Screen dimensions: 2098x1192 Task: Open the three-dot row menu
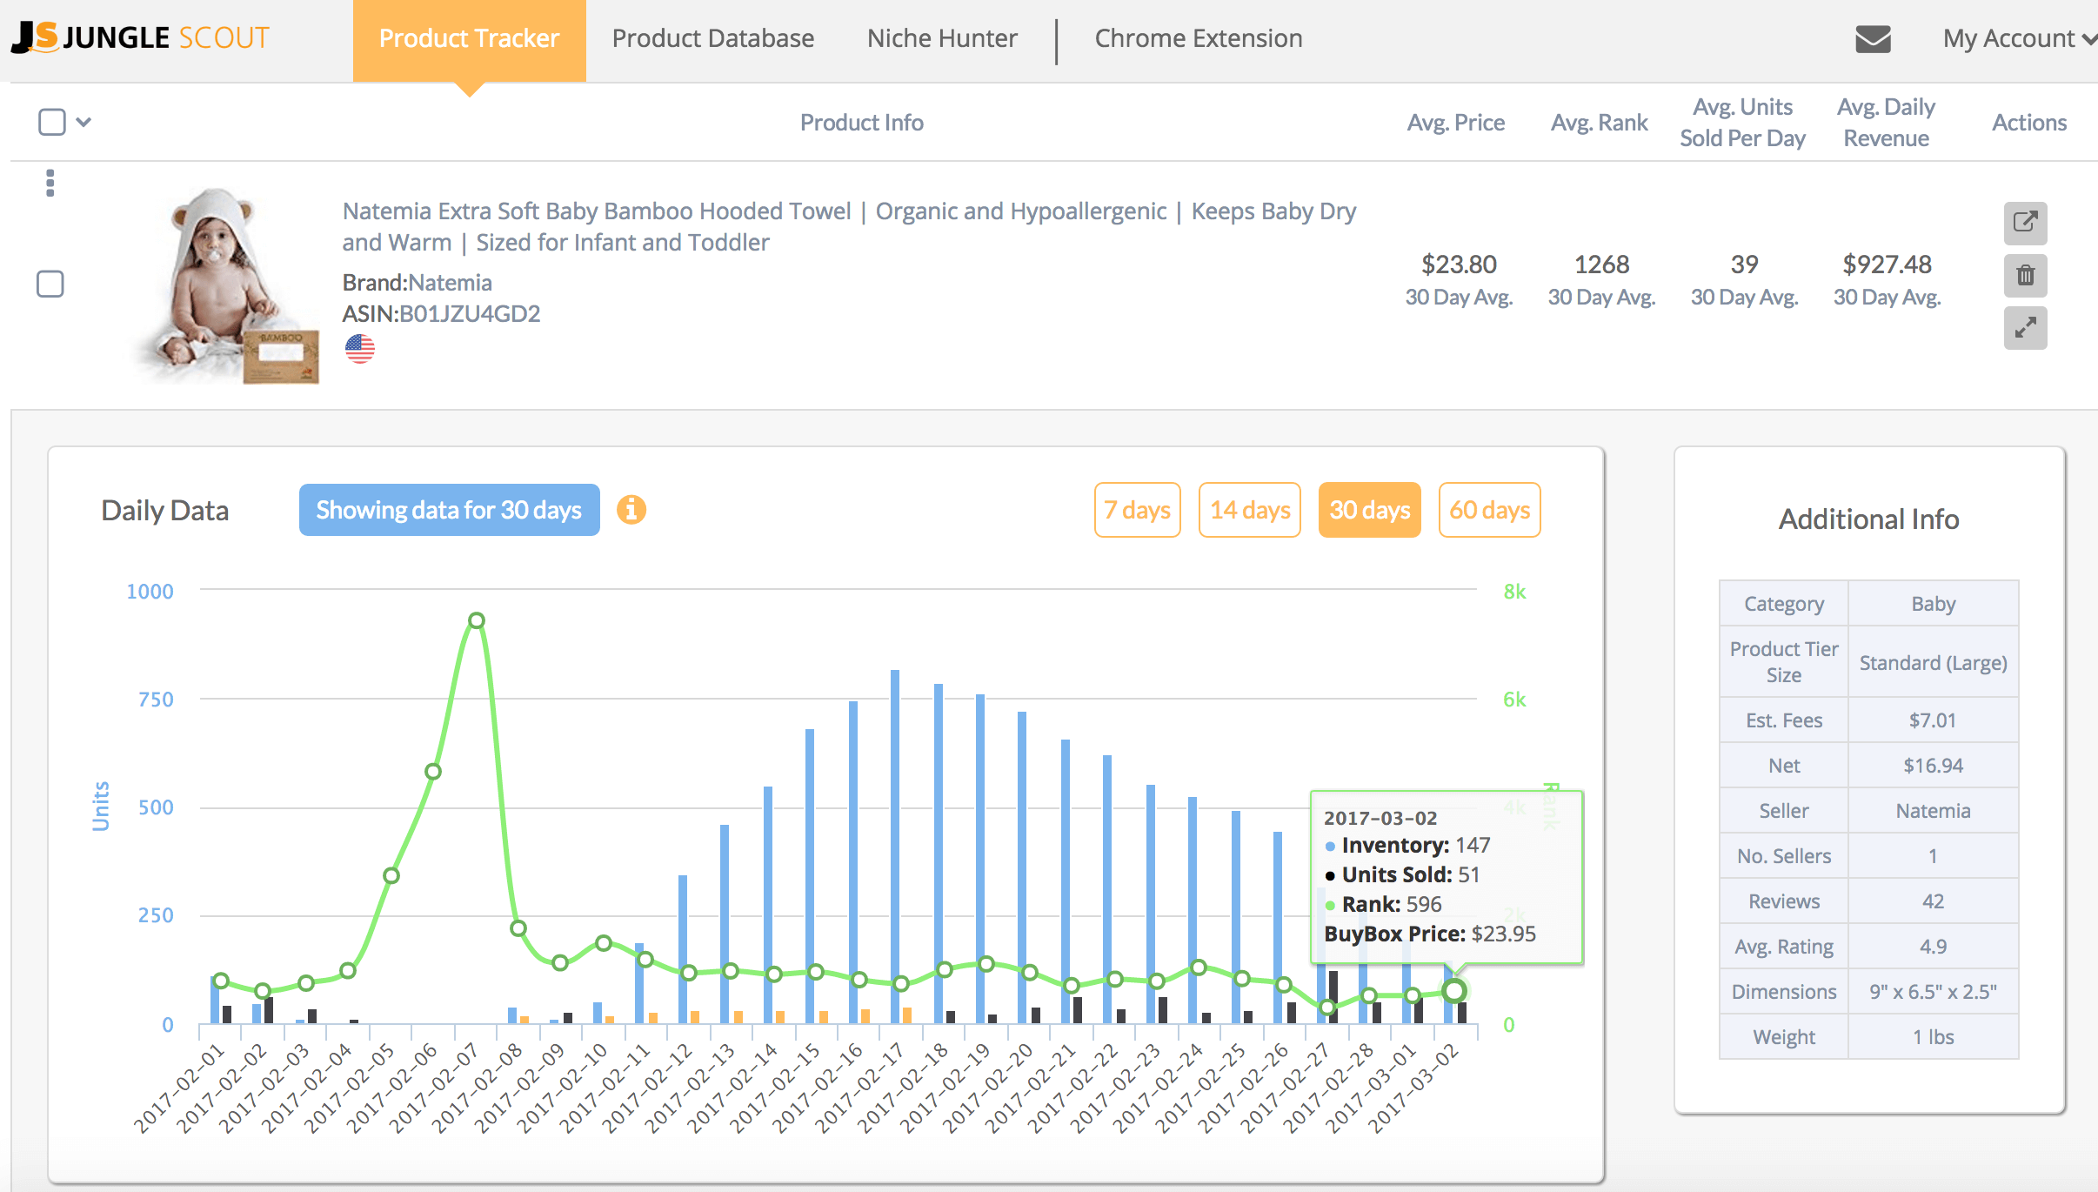pos(50,183)
